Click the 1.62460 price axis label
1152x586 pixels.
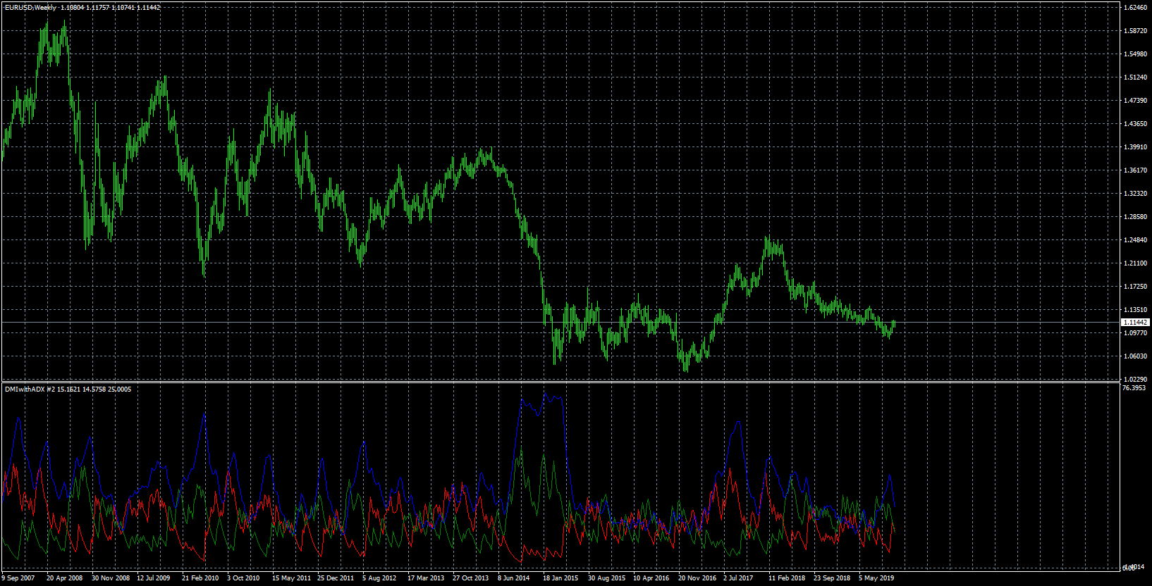point(1135,8)
